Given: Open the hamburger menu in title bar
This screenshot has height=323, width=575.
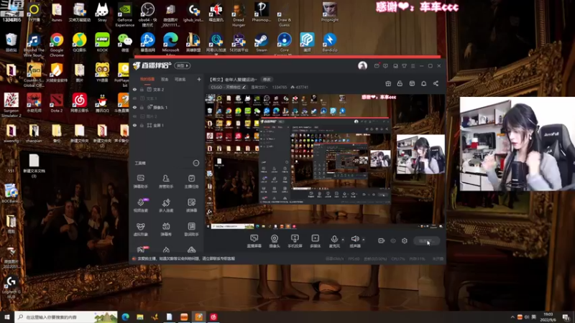Looking at the screenshot, I should [x=413, y=66].
